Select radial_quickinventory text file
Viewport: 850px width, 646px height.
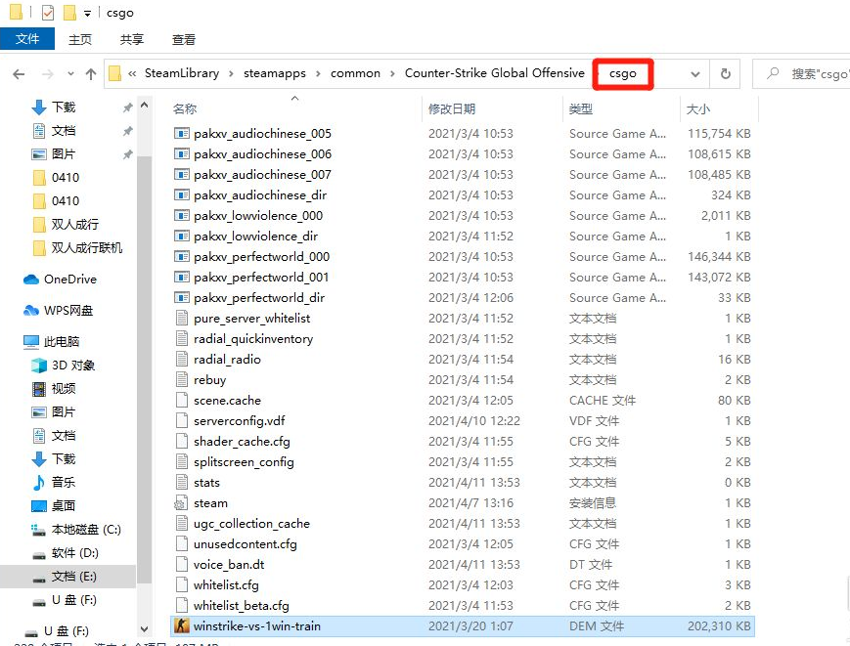point(253,338)
